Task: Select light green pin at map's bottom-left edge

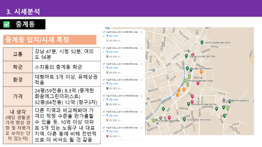Action: [x=154, y=121]
